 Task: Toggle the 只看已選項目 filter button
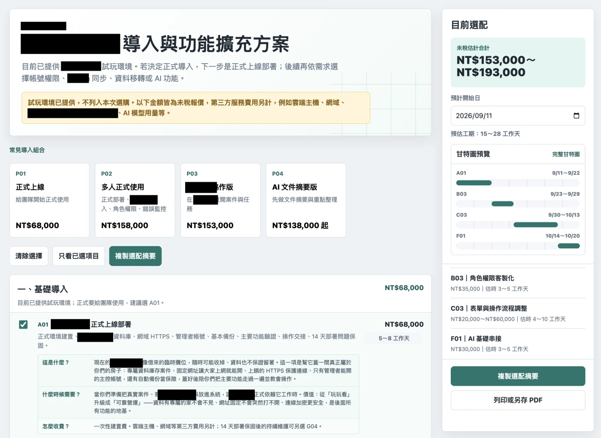[79, 256]
